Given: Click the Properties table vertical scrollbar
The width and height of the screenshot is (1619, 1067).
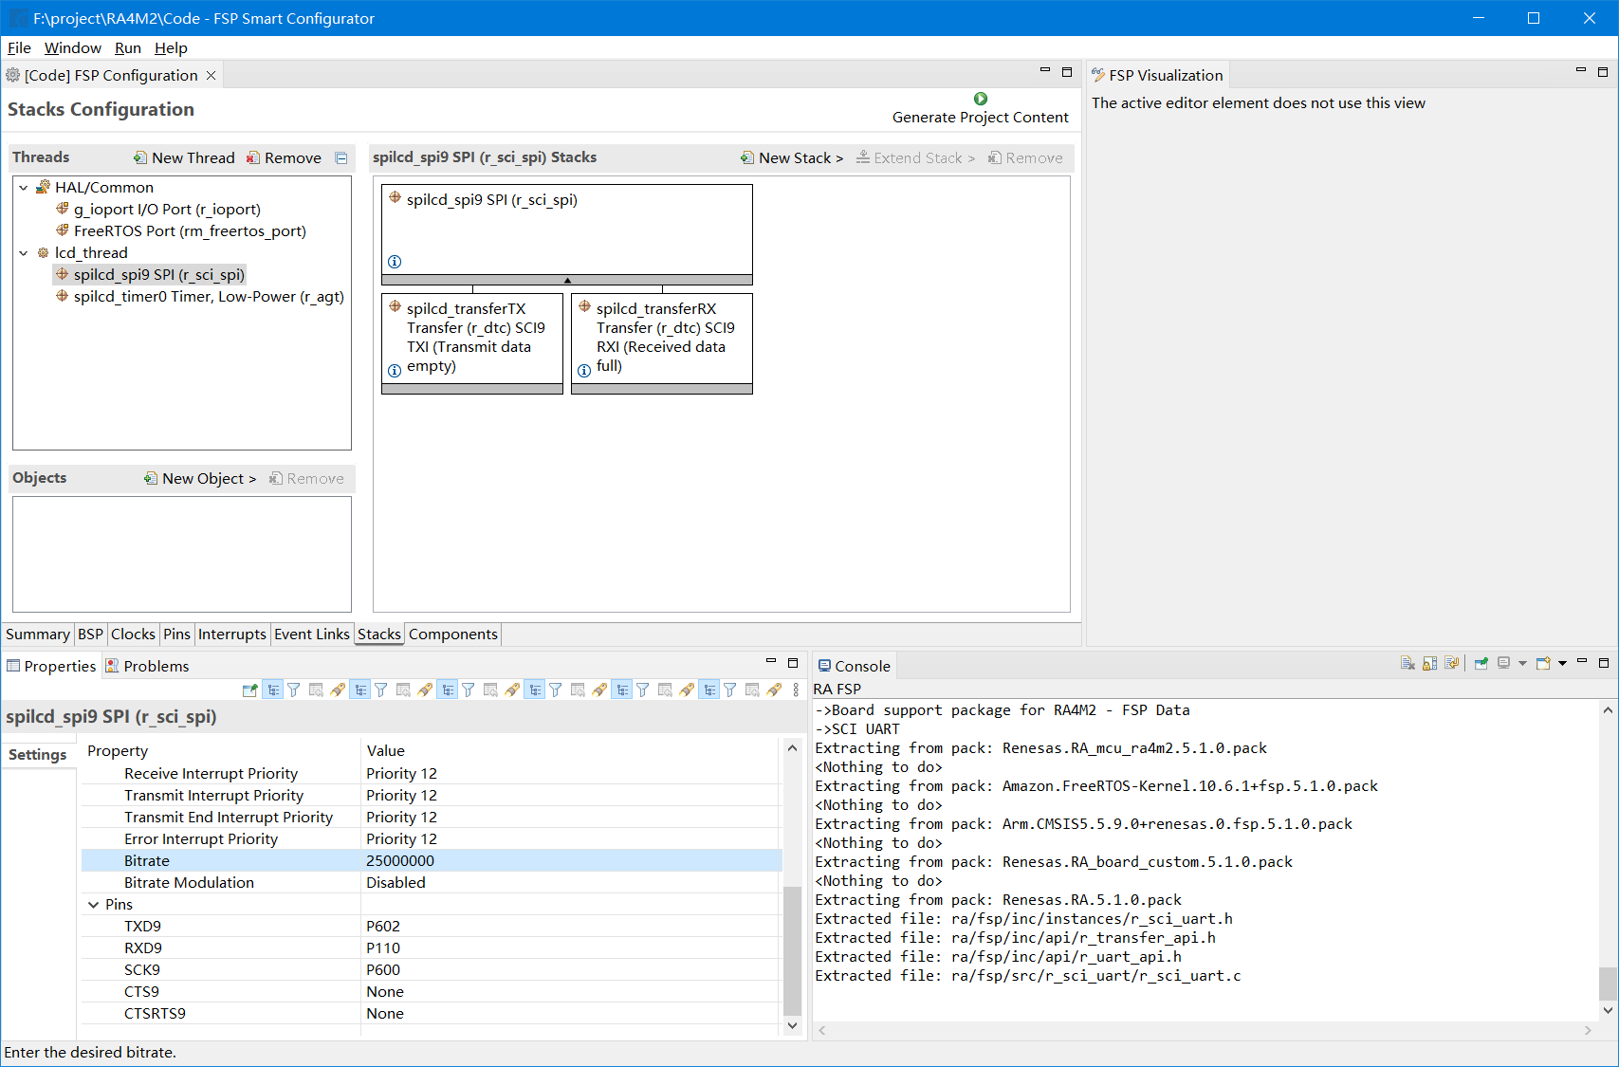Looking at the screenshot, I should [x=793, y=950].
